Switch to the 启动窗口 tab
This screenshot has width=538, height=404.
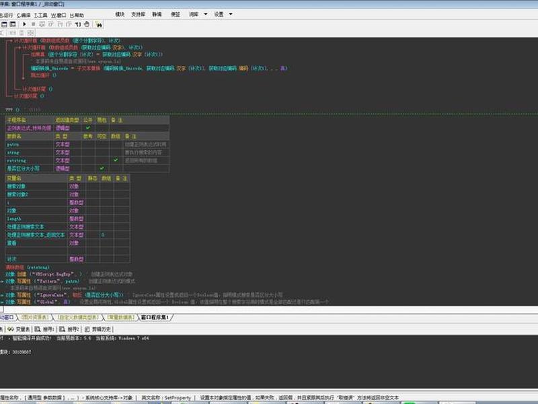click(7, 317)
